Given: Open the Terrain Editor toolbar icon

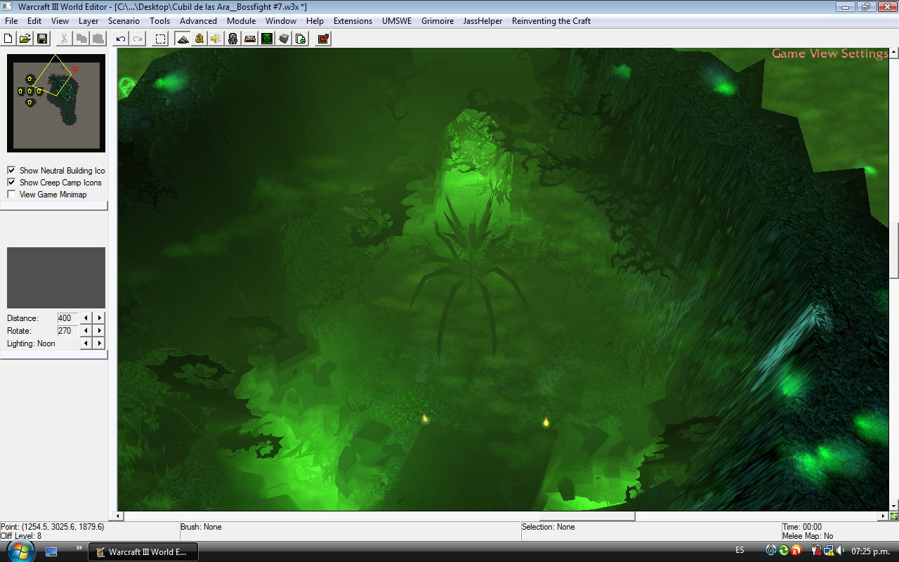Looking at the screenshot, I should [183, 39].
